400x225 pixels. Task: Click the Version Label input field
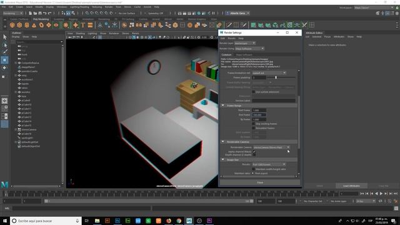click(x=274, y=101)
